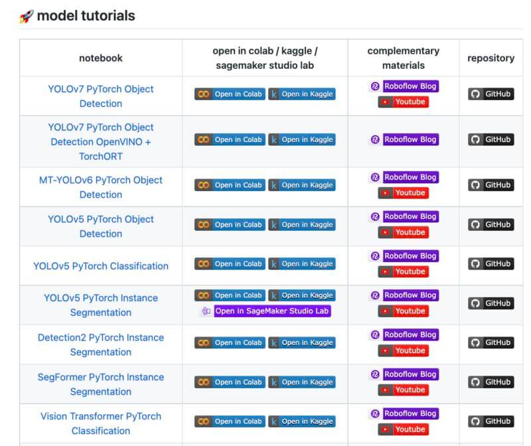This screenshot has height=446, width=531.
Task: Click Open in Kaggle badge for Detection2 row
Action: point(302,342)
